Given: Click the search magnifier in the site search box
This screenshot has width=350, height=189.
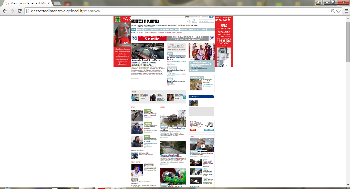Looking at the screenshot, I should (212, 21).
